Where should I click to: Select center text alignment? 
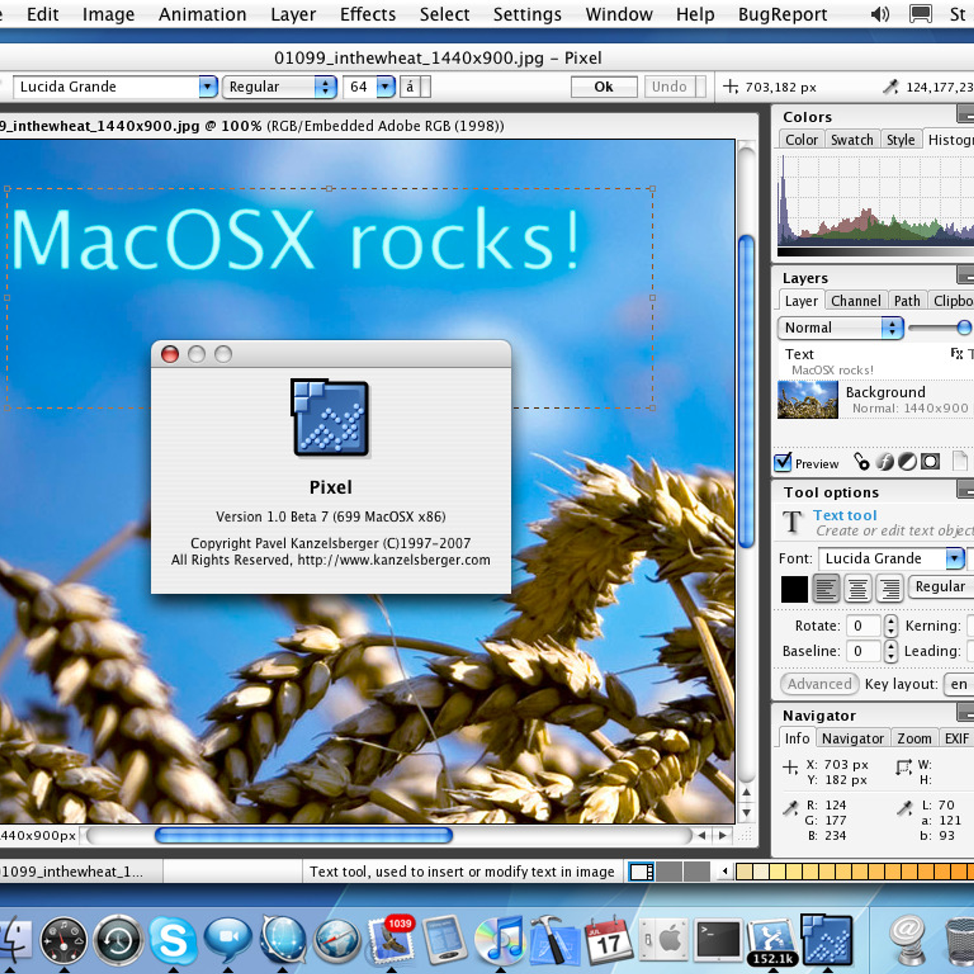[857, 588]
